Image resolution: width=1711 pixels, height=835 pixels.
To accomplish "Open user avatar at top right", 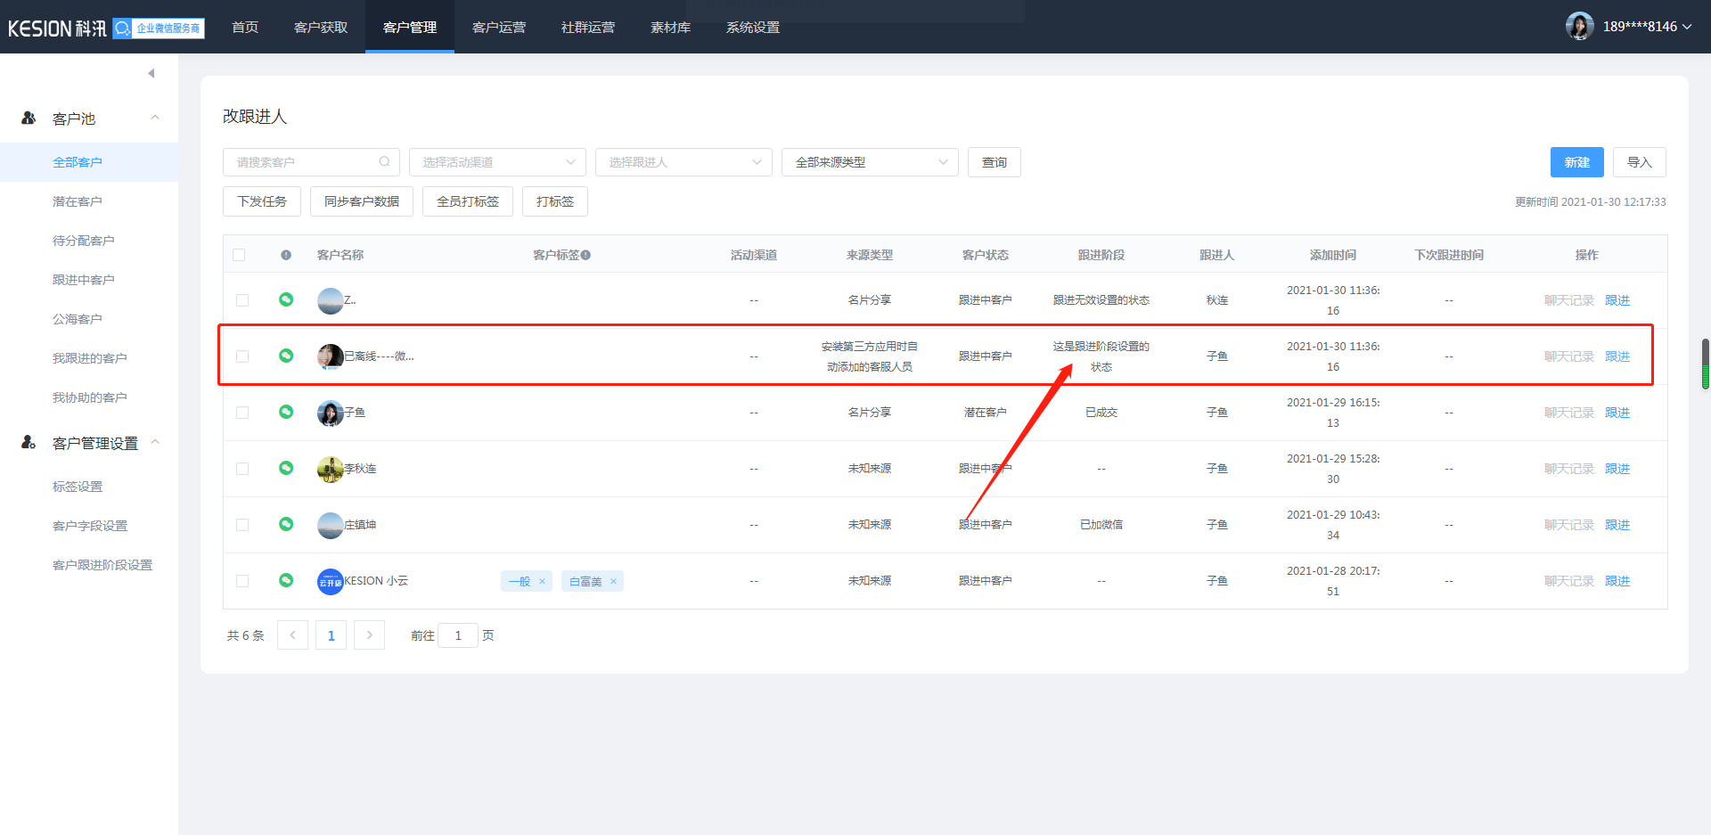I will point(1579,27).
